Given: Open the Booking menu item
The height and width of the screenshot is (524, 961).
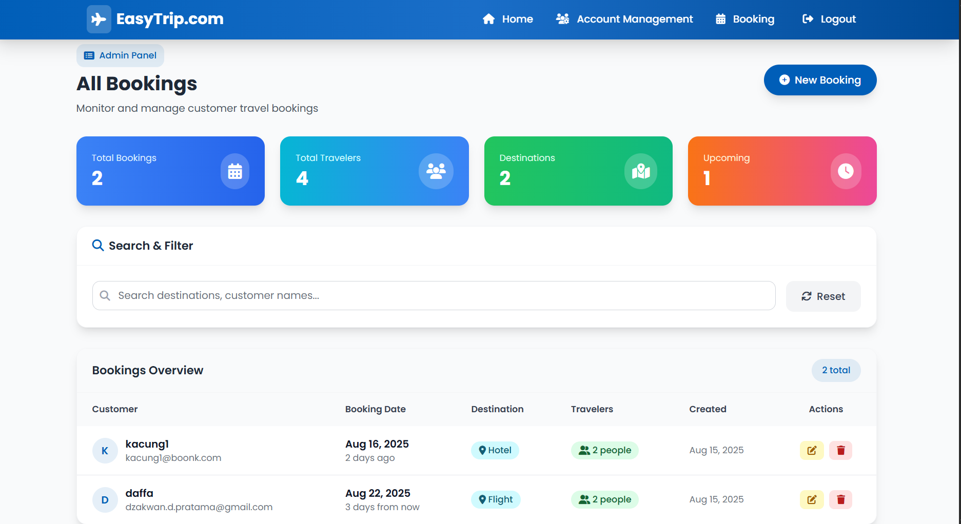Looking at the screenshot, I should (x=745, y=19).
